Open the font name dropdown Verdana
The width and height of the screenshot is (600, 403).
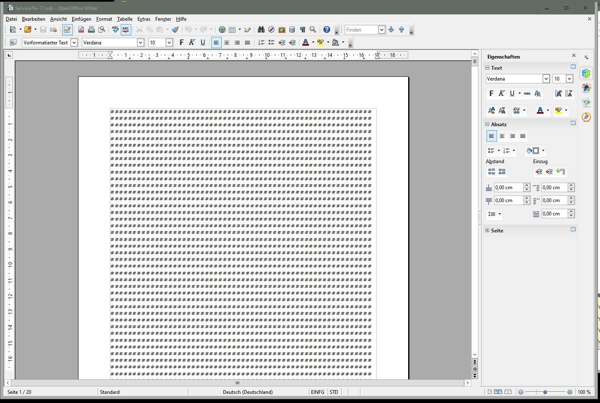[x=140, y=43]
